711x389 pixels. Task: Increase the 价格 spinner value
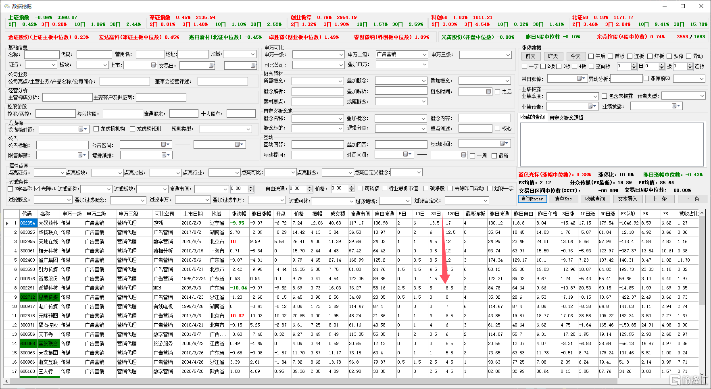point(352,187)
